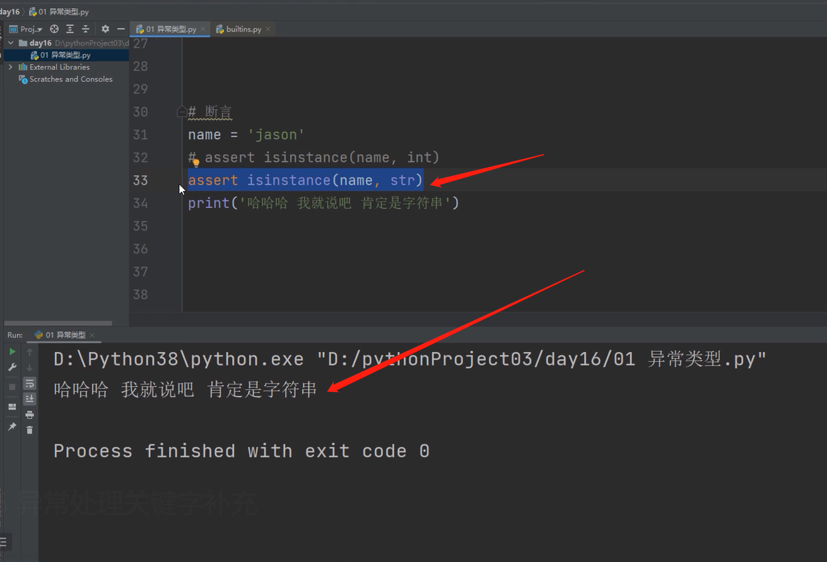827x562 pixels.
Task: Click the '# 断言' comment on line 30
Action: [210, 112]
